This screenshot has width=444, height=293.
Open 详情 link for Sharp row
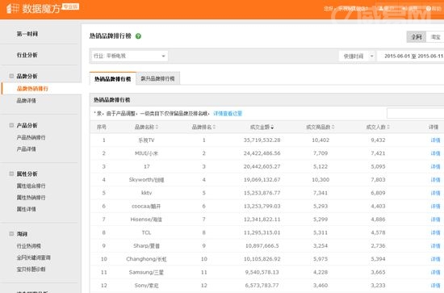(435, 246)
